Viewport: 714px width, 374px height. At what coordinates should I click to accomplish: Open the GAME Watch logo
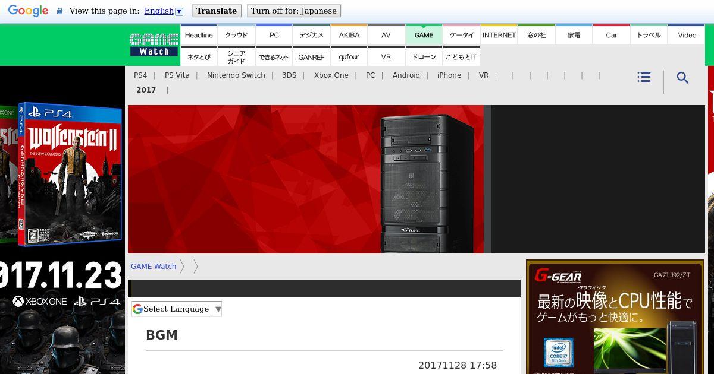point(154,45)
